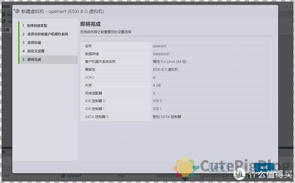Go to step 1 选择创建类型
This screenshot has width=295, height=183.
(x=34, y=26)
